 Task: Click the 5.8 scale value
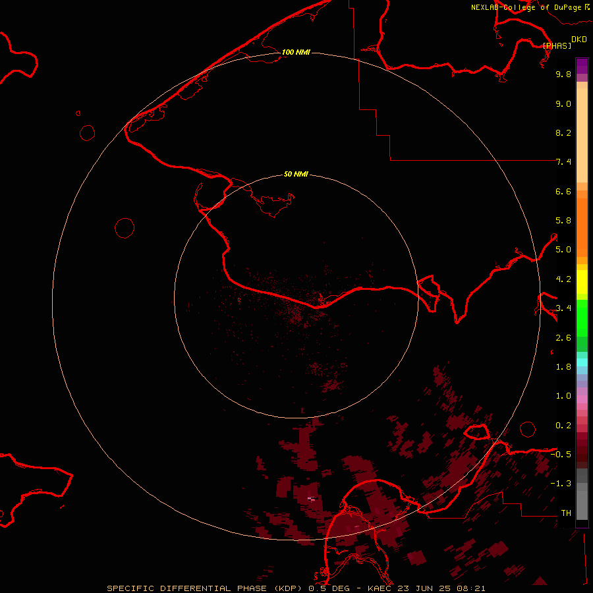(563, 221)
